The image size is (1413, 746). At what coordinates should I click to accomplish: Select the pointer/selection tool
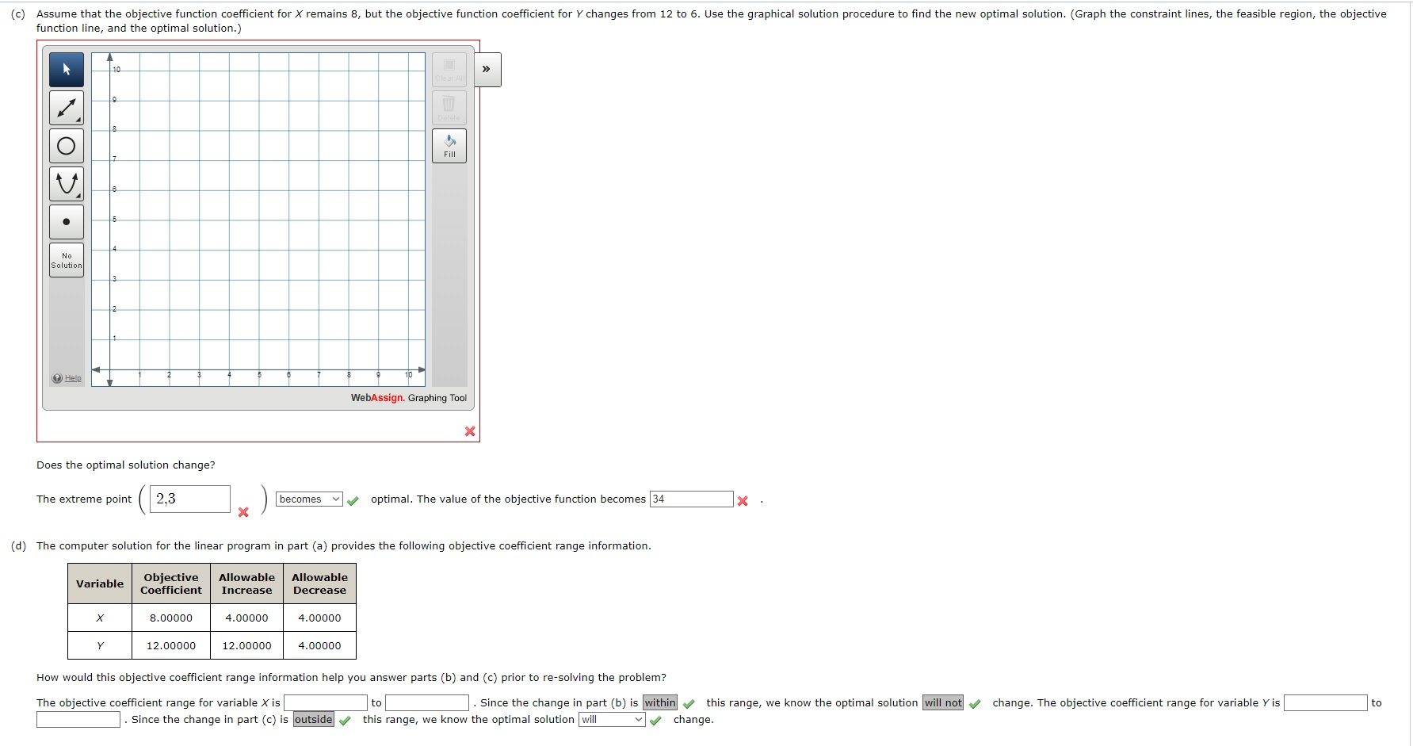(67, 70)
